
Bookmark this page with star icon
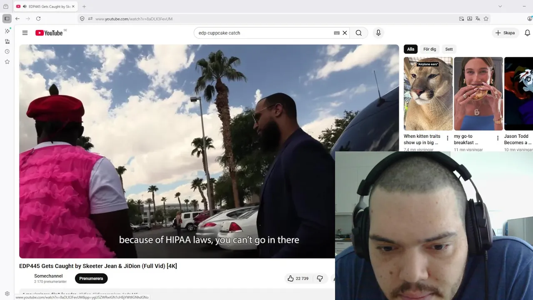[x=486, y=19]
